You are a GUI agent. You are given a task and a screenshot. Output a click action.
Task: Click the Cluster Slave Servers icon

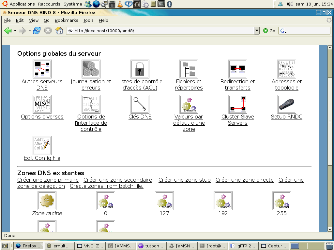(238, 104)
